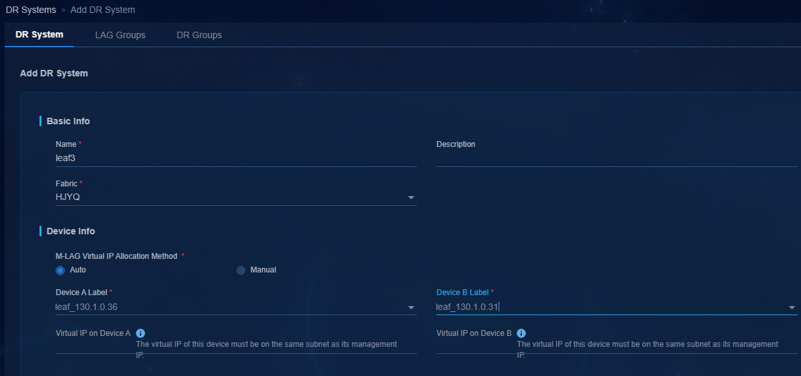Open the Fabric dropdown arrow
The width and height of the screenshot is (801, 376).
click(x=411, y=197)
